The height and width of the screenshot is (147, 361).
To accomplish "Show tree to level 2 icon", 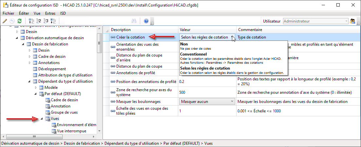I will (39, 21).
